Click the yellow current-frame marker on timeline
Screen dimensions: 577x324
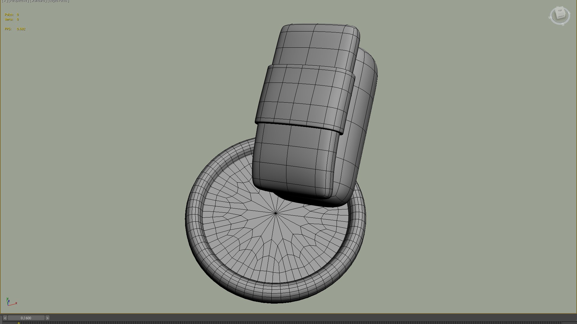(x=19, y=323)
